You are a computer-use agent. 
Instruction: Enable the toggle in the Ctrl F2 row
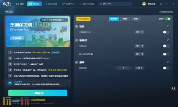click(x=166, y=46)
